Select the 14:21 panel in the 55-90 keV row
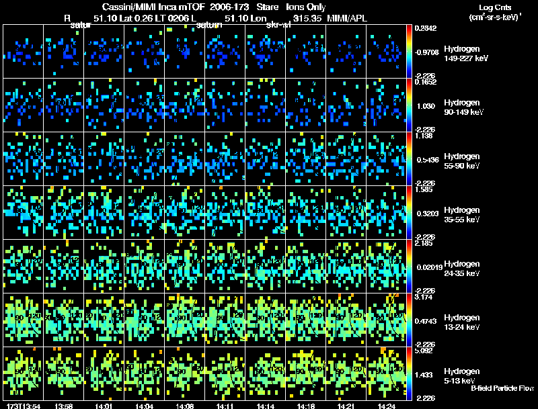Viewport: 538px width, 409px height. point(346,158)
